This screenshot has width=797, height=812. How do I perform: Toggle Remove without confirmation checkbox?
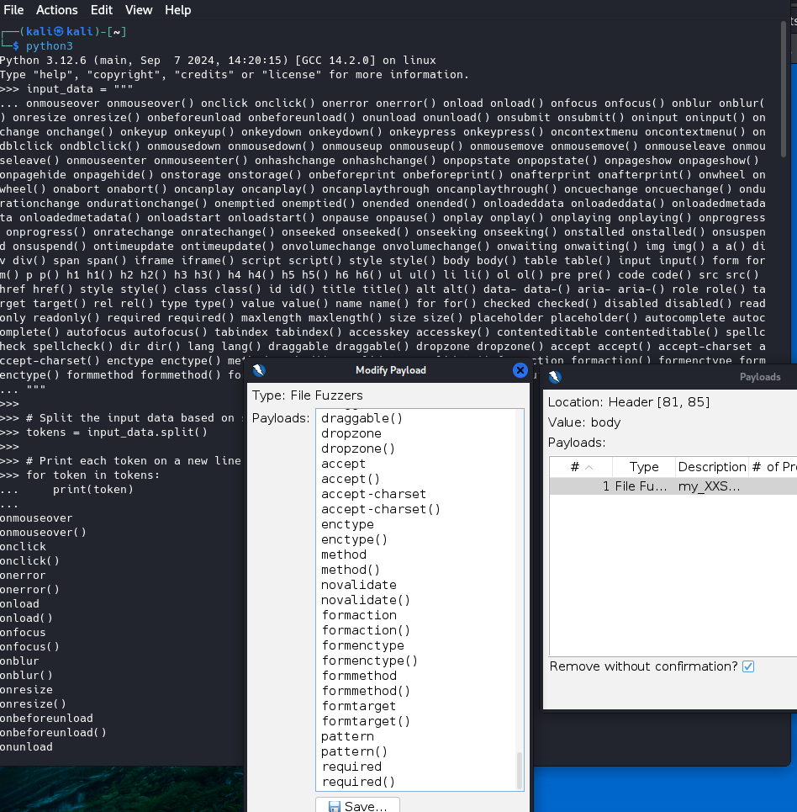coord(748,666)
